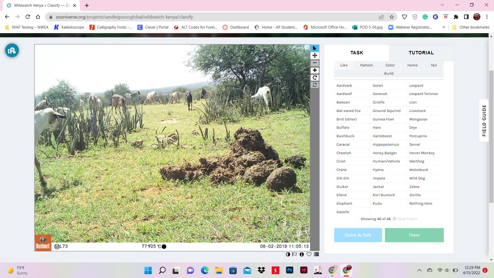The image size is (494, 278).
Task: Select the pointer annotate tool
Action: [315, 48]
